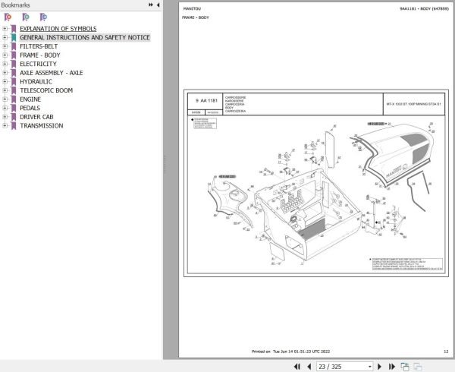Jump to the TRANSMISSION bookmark
Viewport: 455px width, 372px height.
pos(42,126)
